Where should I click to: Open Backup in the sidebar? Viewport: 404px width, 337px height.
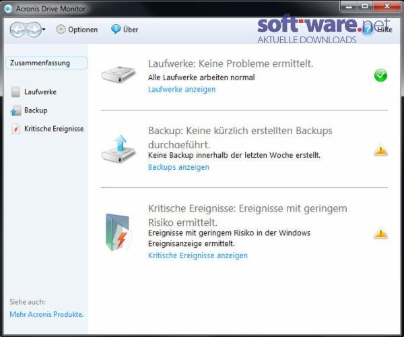[36, 111]
